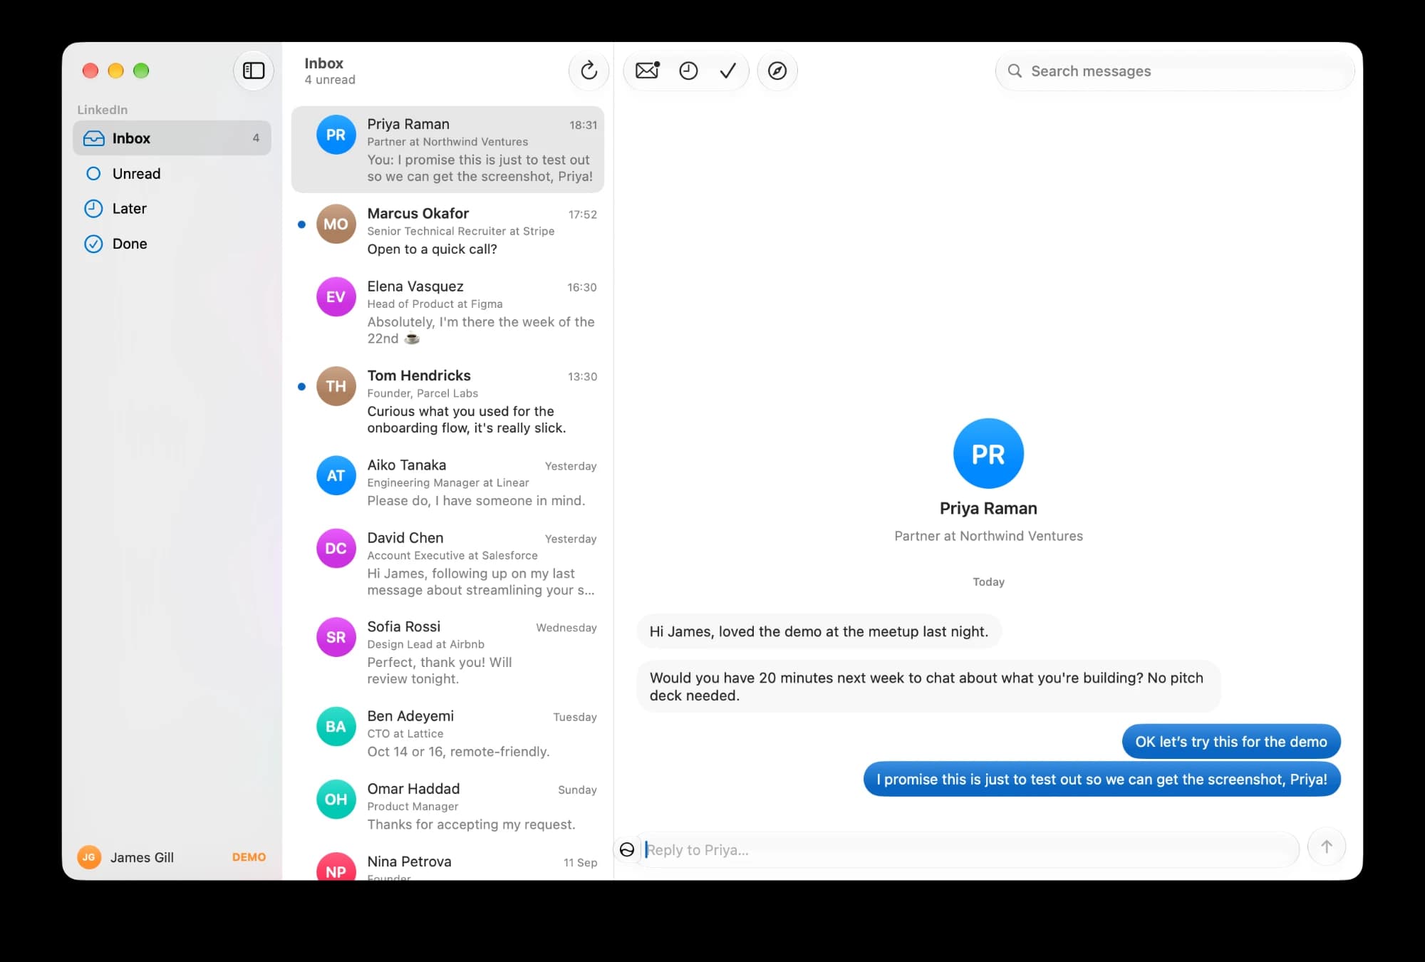Click 'Hi James, loved the demo' message bubble

819,631
